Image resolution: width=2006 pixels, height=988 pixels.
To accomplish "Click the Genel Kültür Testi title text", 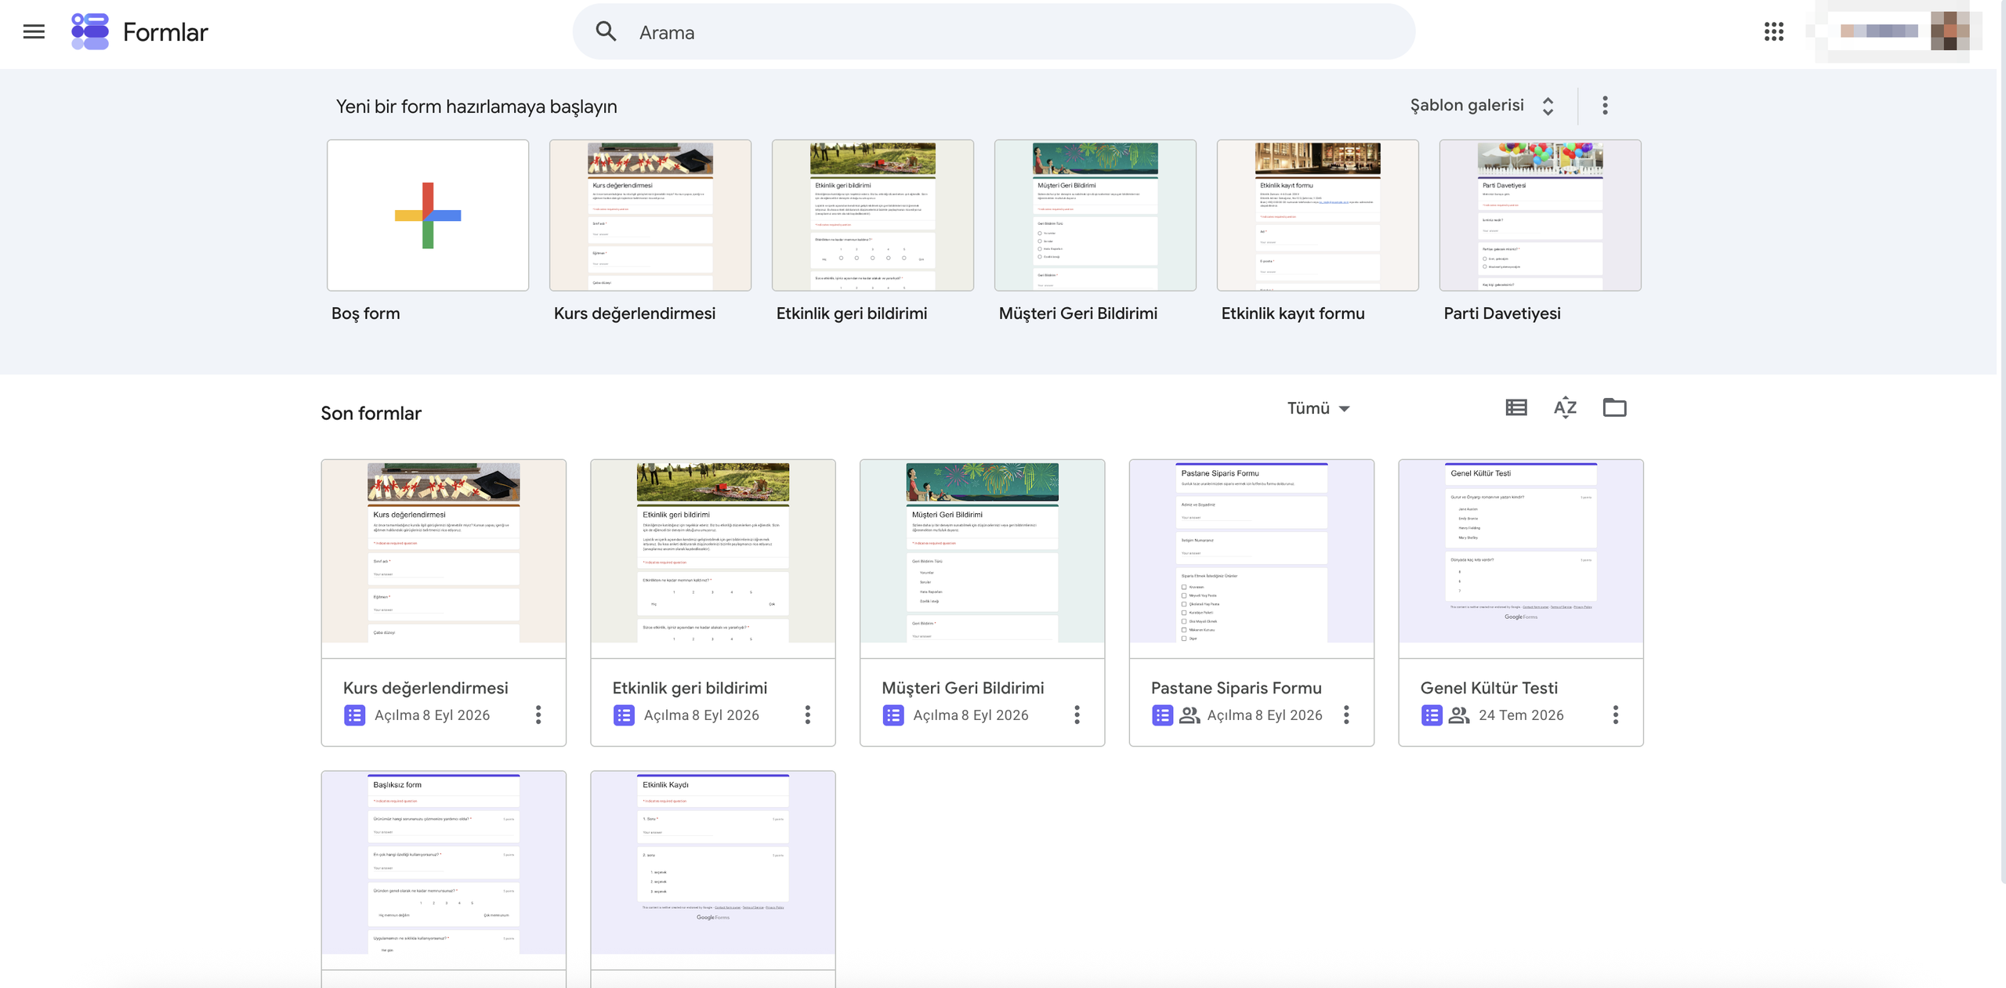I will pos(1489,688).
